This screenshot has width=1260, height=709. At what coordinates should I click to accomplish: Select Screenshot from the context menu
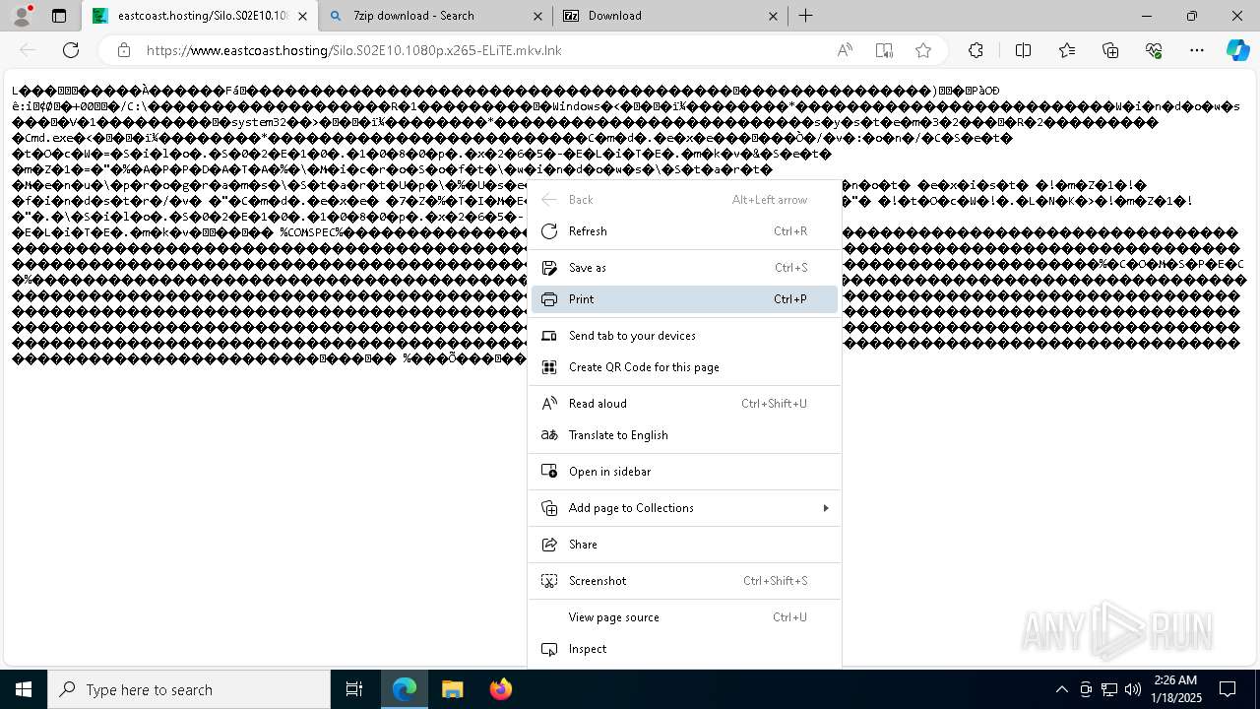click(x=684, y=581)
